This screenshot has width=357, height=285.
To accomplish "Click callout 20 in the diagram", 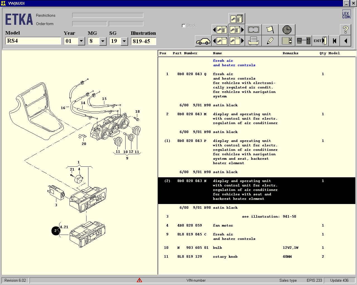I will [84, 144].
